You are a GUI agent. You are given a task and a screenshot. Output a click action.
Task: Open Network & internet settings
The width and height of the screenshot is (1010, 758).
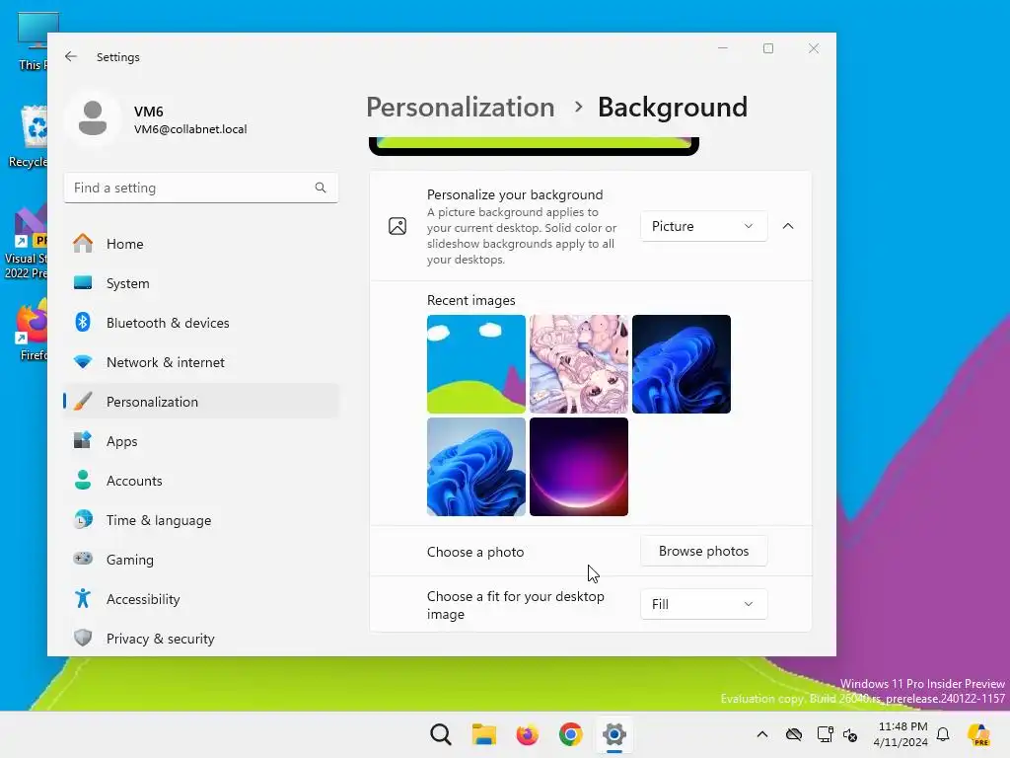coord(200,361)
